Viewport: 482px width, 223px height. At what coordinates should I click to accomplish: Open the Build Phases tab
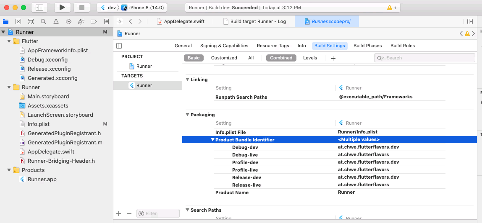coord(368,46)
